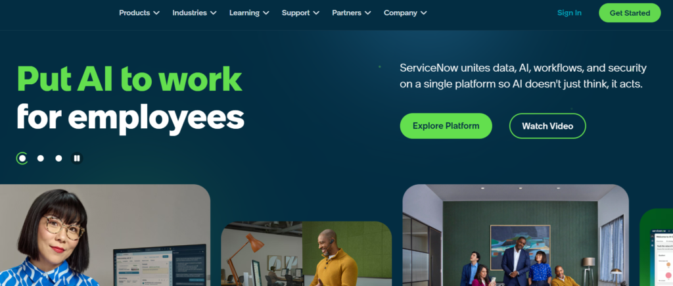The height and width of the screenshot is (286, 673).
Task: Click the Watch Video button
Action: click(x=547, y=126)
